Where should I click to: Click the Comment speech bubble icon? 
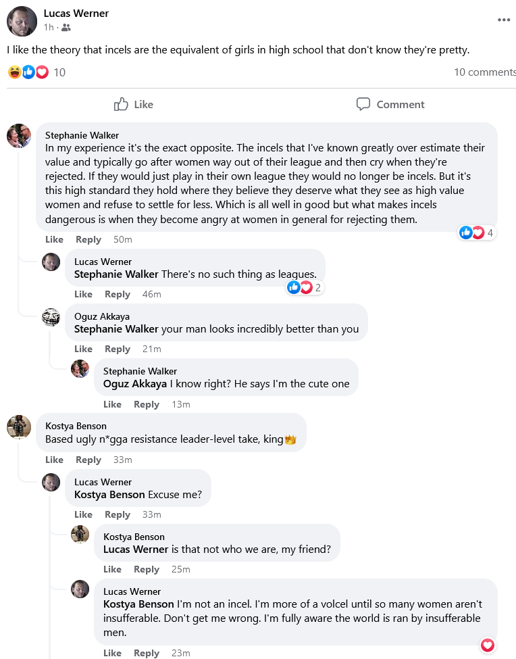pyautogui.click(x=363, y=104)
